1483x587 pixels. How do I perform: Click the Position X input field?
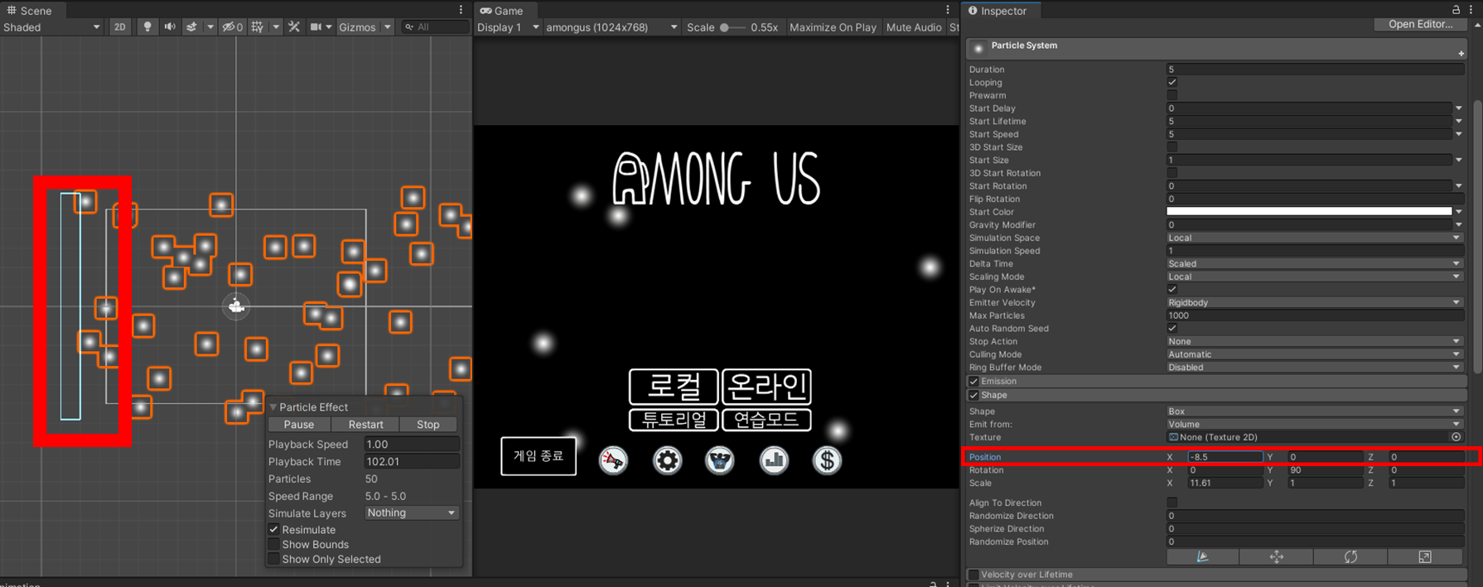(1225, 457)
